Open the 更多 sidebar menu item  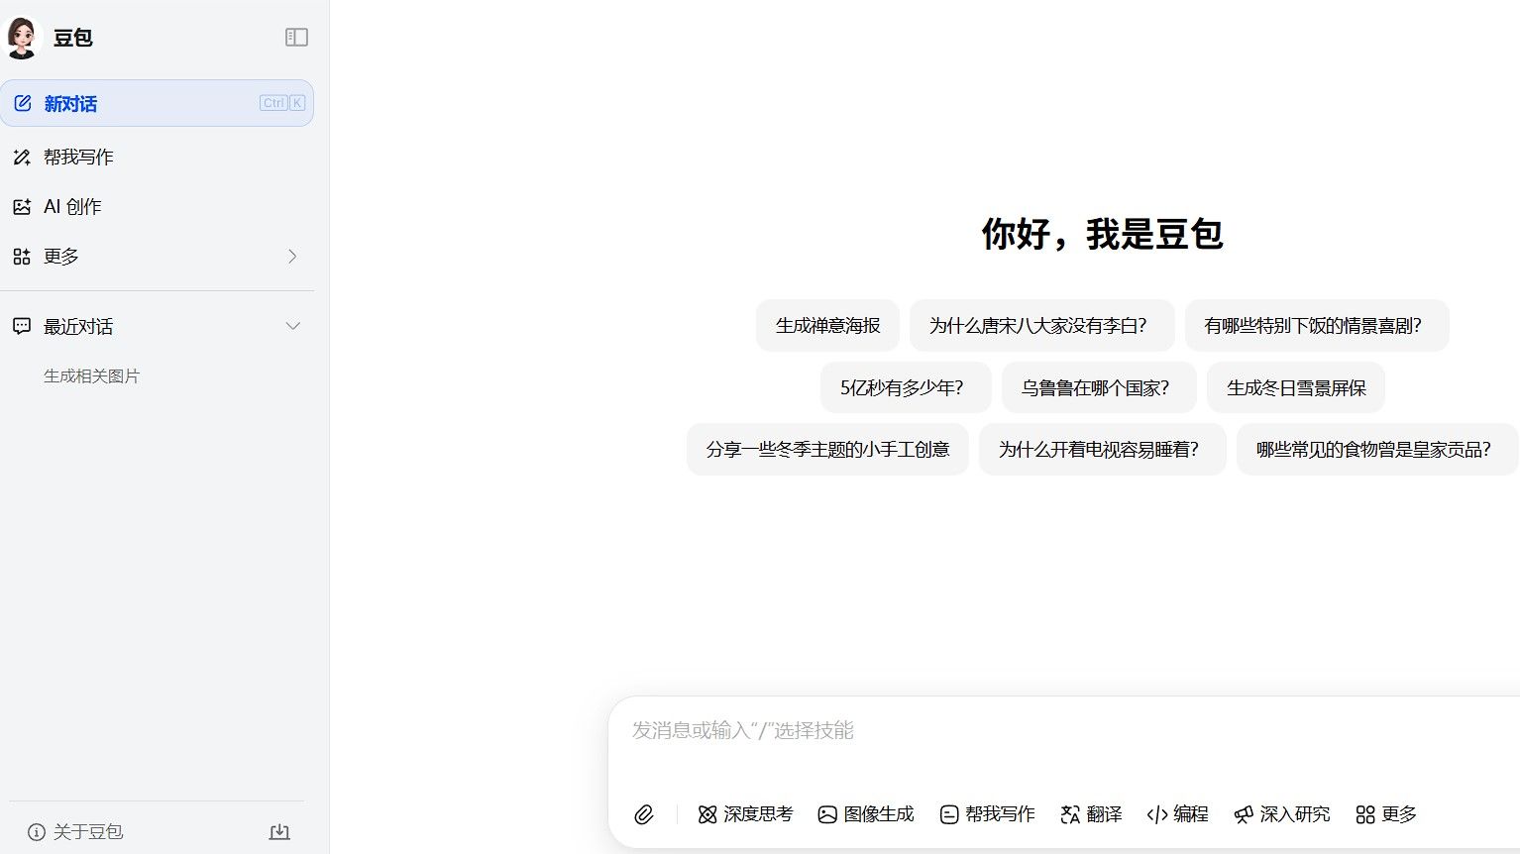tap(157, 257)
